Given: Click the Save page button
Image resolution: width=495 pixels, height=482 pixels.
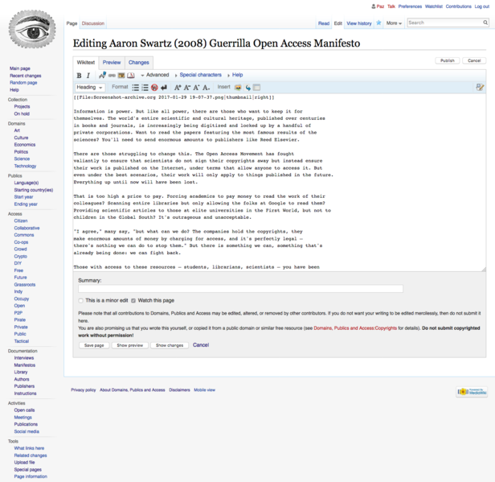Looking at the screenshot, I should (x=94, y=345).
